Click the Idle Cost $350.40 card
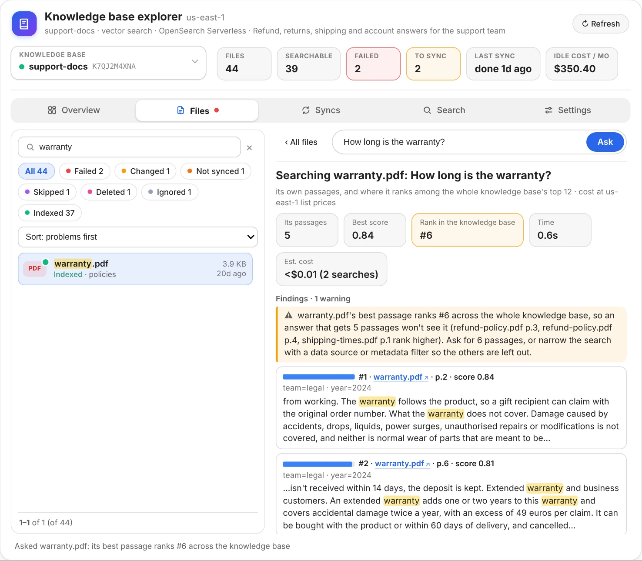Image resolution: width=642 pixels, height=561 pixels. click(x=582, y=64)
